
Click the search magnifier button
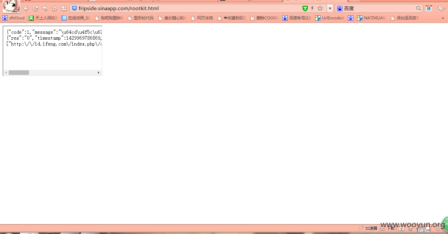coord(418,8)
